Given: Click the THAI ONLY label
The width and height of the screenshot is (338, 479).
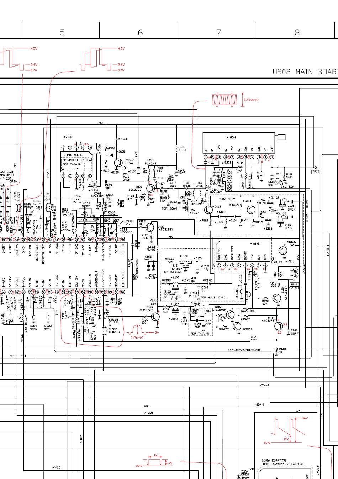Looking at the screenshot, I should click(x=227, y=199).
